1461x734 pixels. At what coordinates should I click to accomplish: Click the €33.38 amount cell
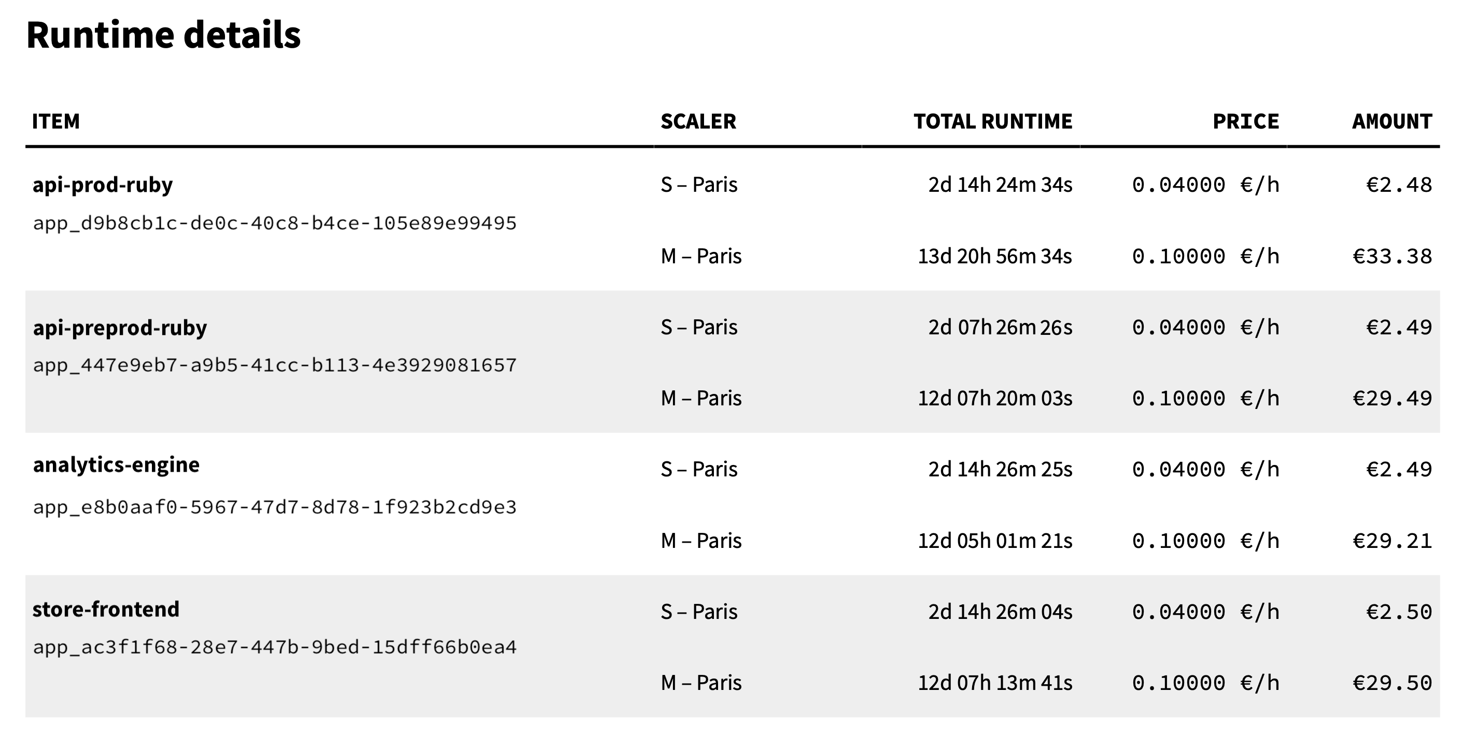click(1393, 257)
